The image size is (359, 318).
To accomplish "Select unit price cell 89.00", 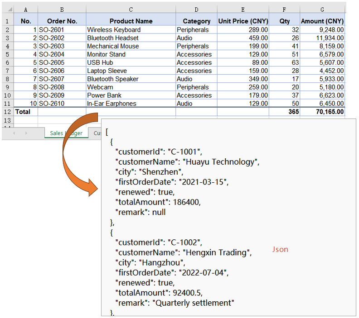I will coord(243,62).
